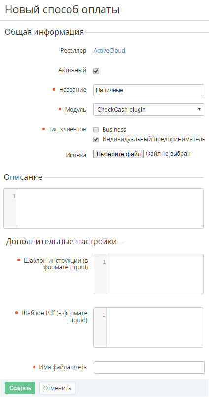Image resolution: width=209 pixels, height=397 pixels.
Task: Click the Имя файла счета input
Action: tap(149, 368)
